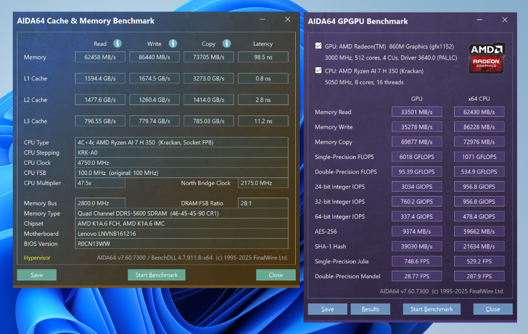Uncheck the CPU AMD Ryzen AI 7 checkbox
528x334 pixels.
(x=318, y=70)
